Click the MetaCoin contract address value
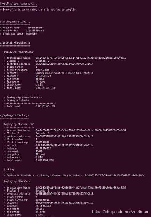Screen dimensions: 151x217 [64, 194]
